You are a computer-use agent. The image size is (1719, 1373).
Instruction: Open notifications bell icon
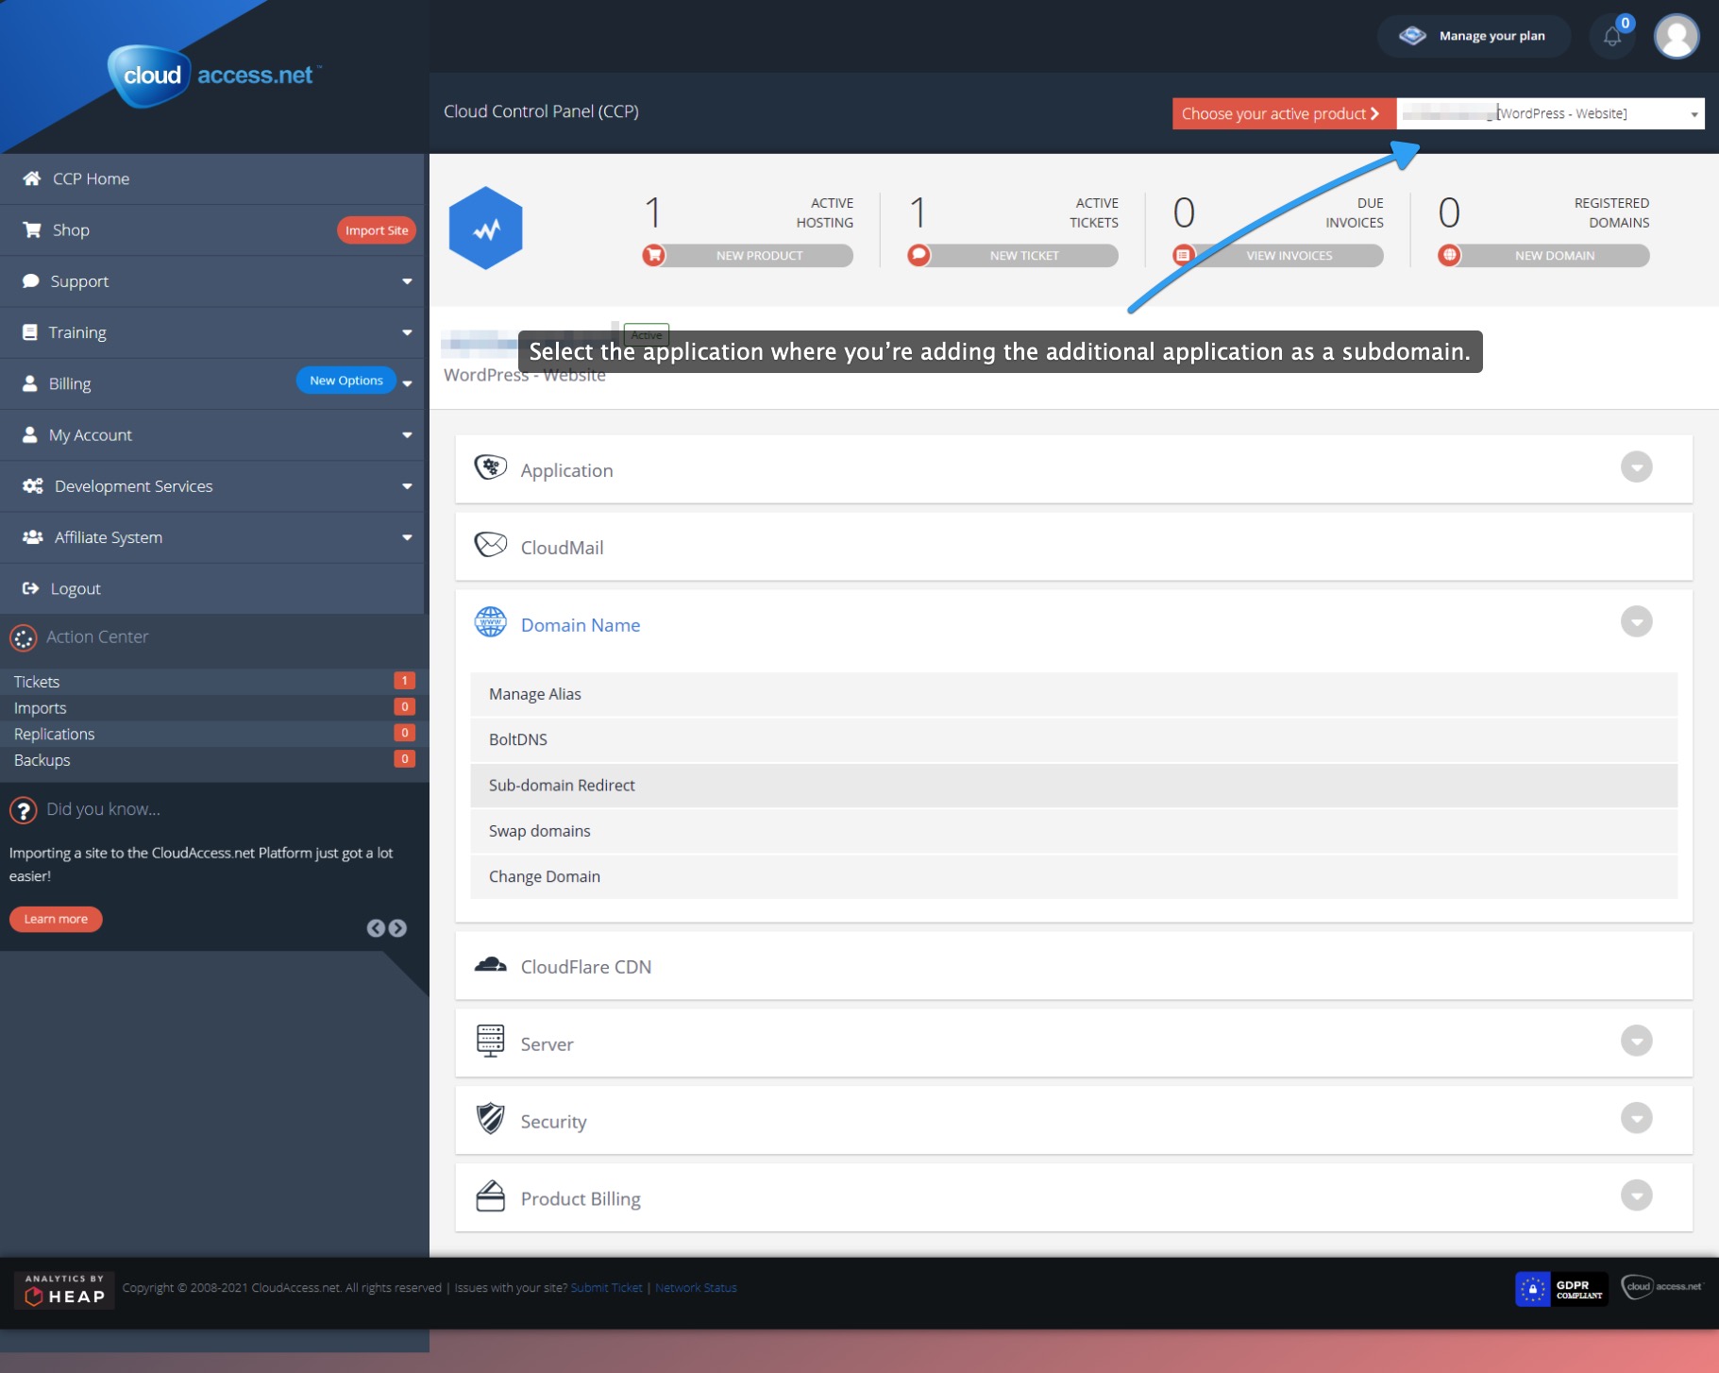[1612, 37]
